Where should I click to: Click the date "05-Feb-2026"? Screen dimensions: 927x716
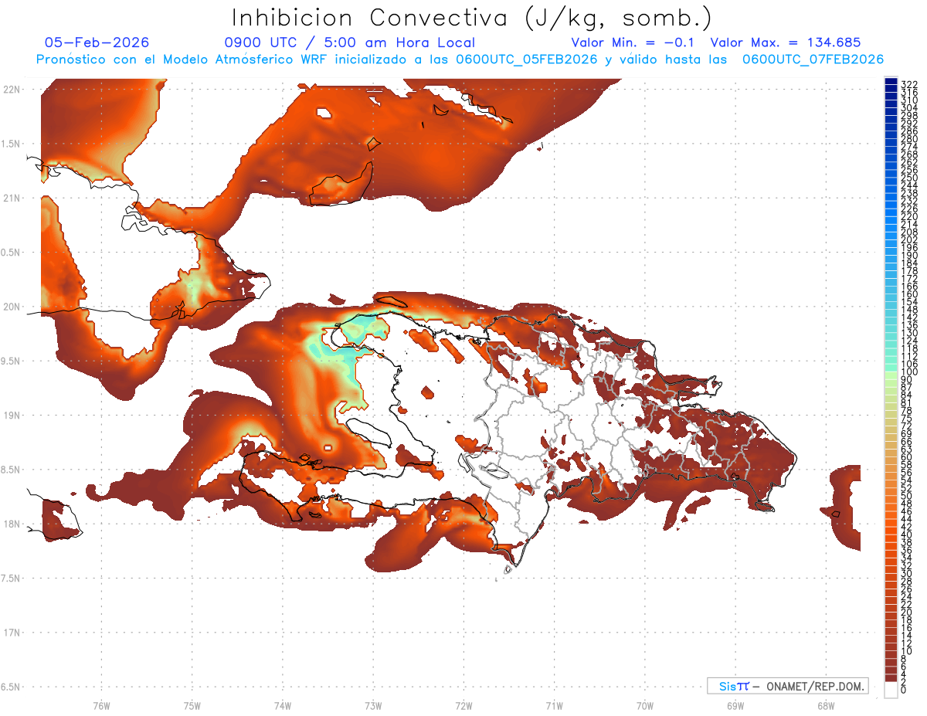coord(97,43)
